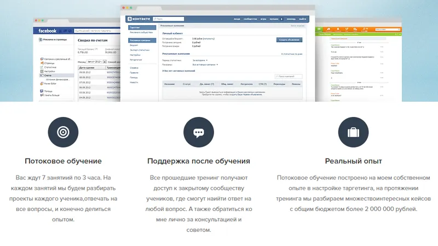Select Ретаргетинг in VK sidebar
Viewport: 438px width, 246px height.
point(136,60)
